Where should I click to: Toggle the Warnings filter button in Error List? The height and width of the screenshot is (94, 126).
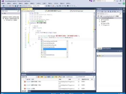tap(48, 77)
